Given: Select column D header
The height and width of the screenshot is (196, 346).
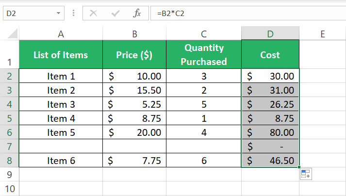Looking at the screenshot, I should click(x=270, y=34).
